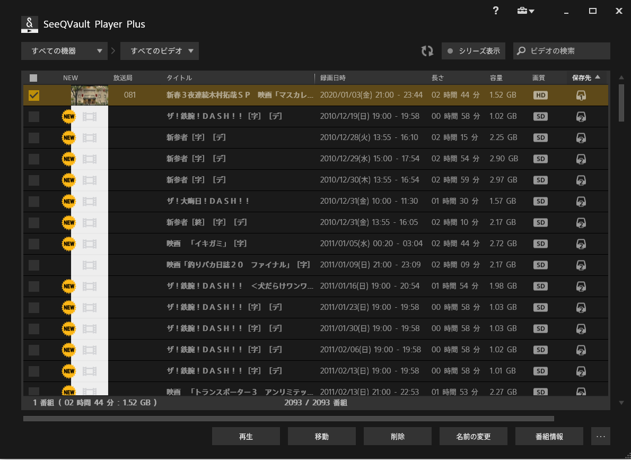The image size is (631, 460).
Task: Click the 削除 delete button
Action: 397,436
